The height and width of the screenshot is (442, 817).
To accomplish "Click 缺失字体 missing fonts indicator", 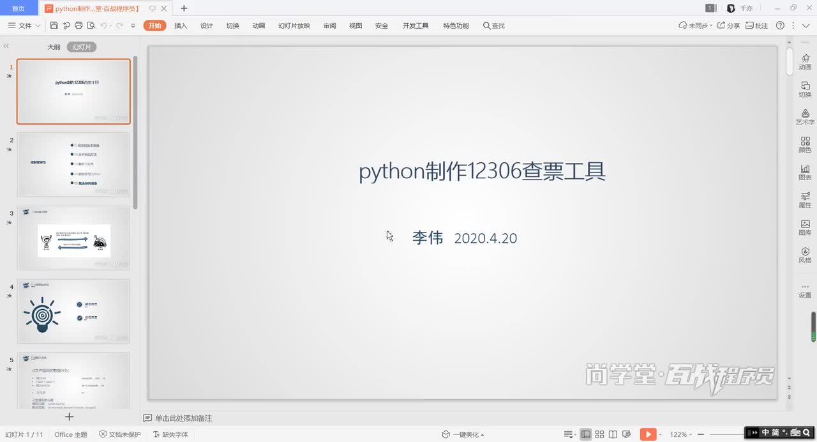I will pyautogui.click(x=170, y=434).
